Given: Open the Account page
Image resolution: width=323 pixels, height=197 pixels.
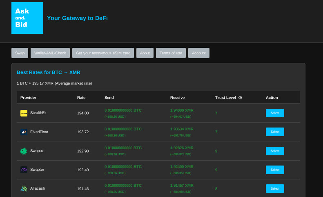Looking at the screenshot, I should 199,53.
